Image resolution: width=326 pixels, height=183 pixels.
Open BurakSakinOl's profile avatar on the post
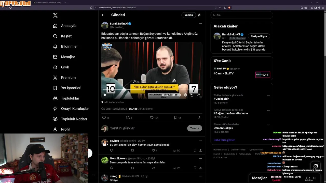(105, 25)
